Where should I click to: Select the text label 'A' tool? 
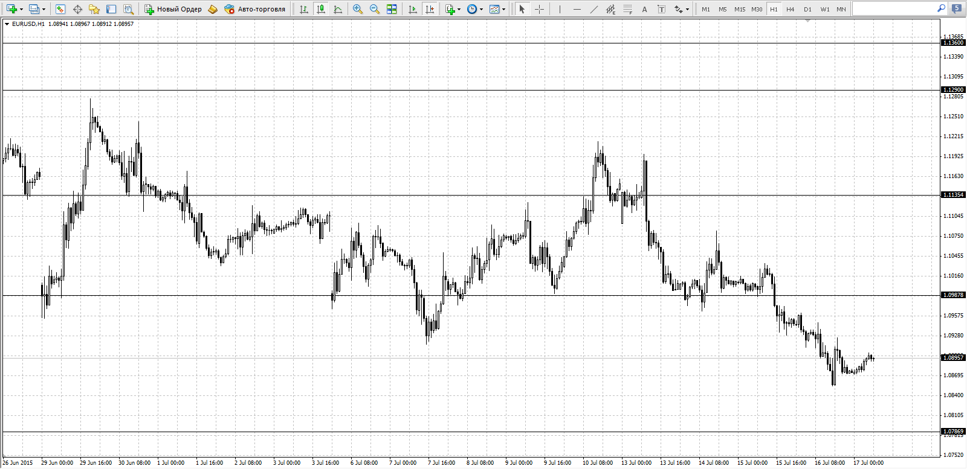coord(645,9)
